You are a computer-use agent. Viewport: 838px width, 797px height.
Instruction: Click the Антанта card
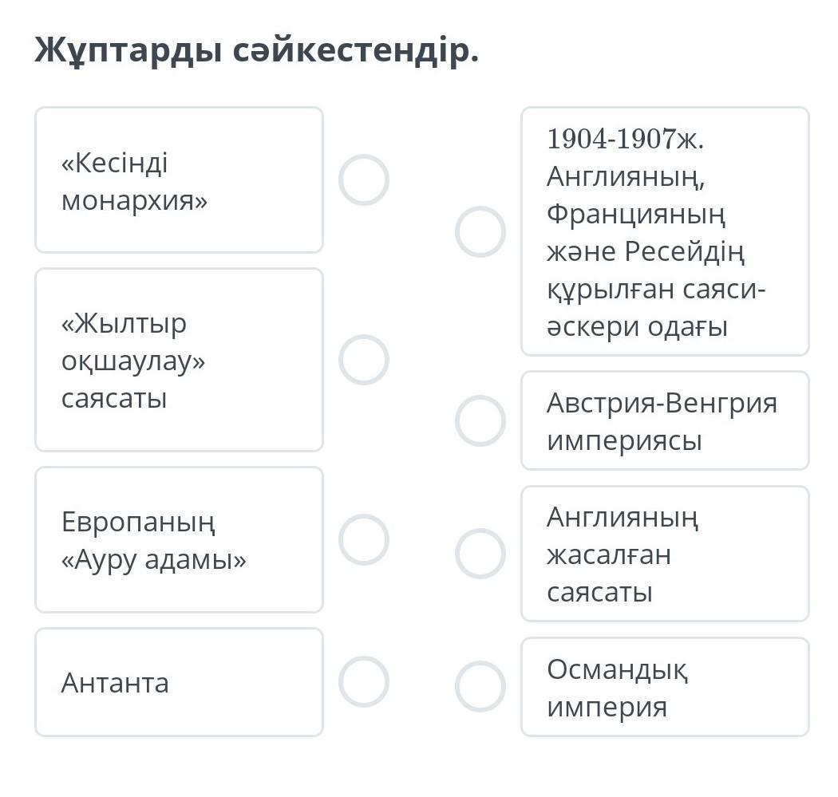coord(179,682)
